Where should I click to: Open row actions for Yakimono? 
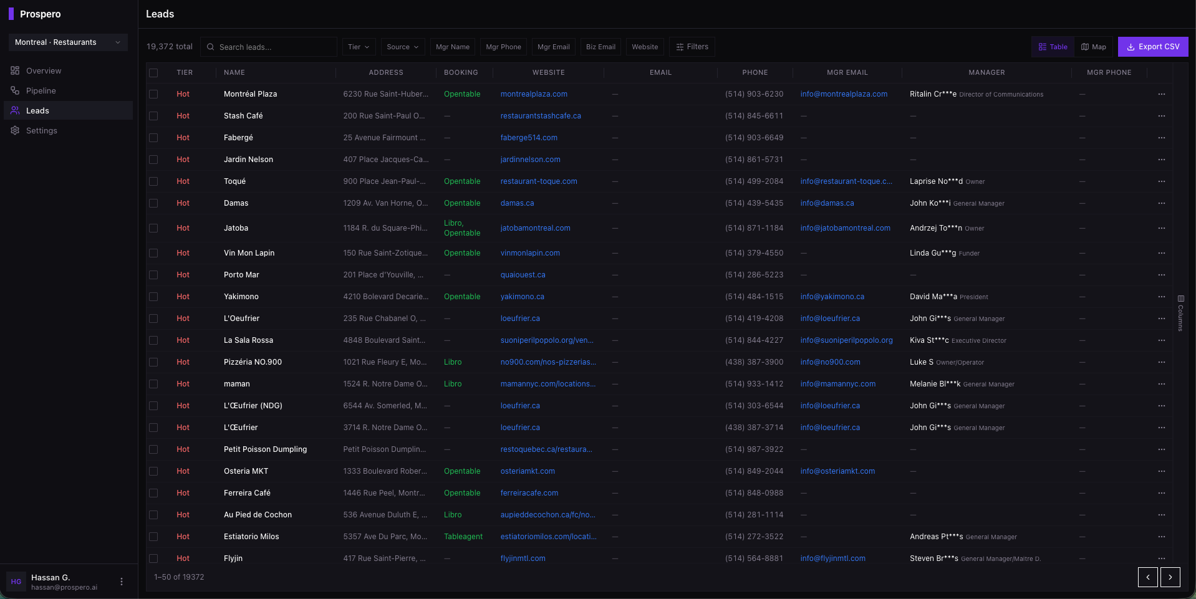pos(1162,297)
